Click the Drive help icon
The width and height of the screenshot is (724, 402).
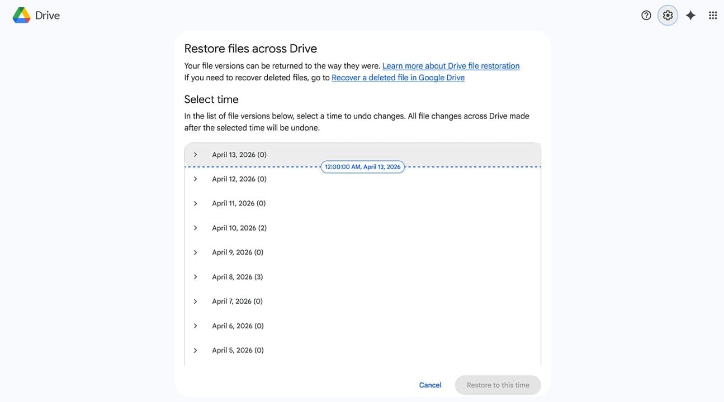click(x=646, y=15)
